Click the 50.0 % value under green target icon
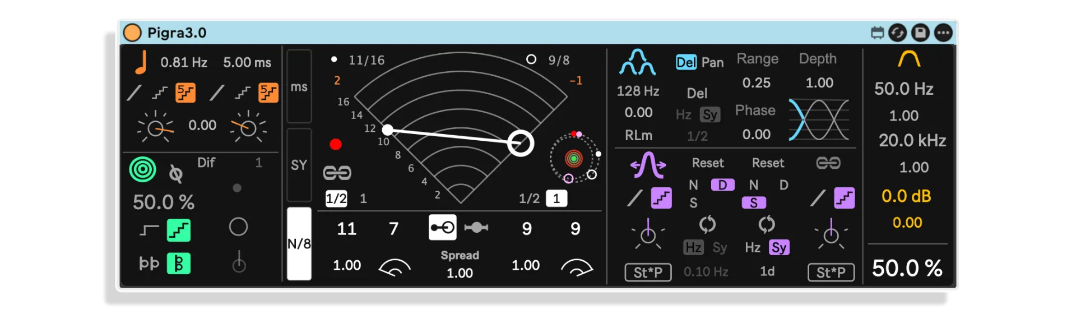 pyautogui.click(x=164, y=202)
